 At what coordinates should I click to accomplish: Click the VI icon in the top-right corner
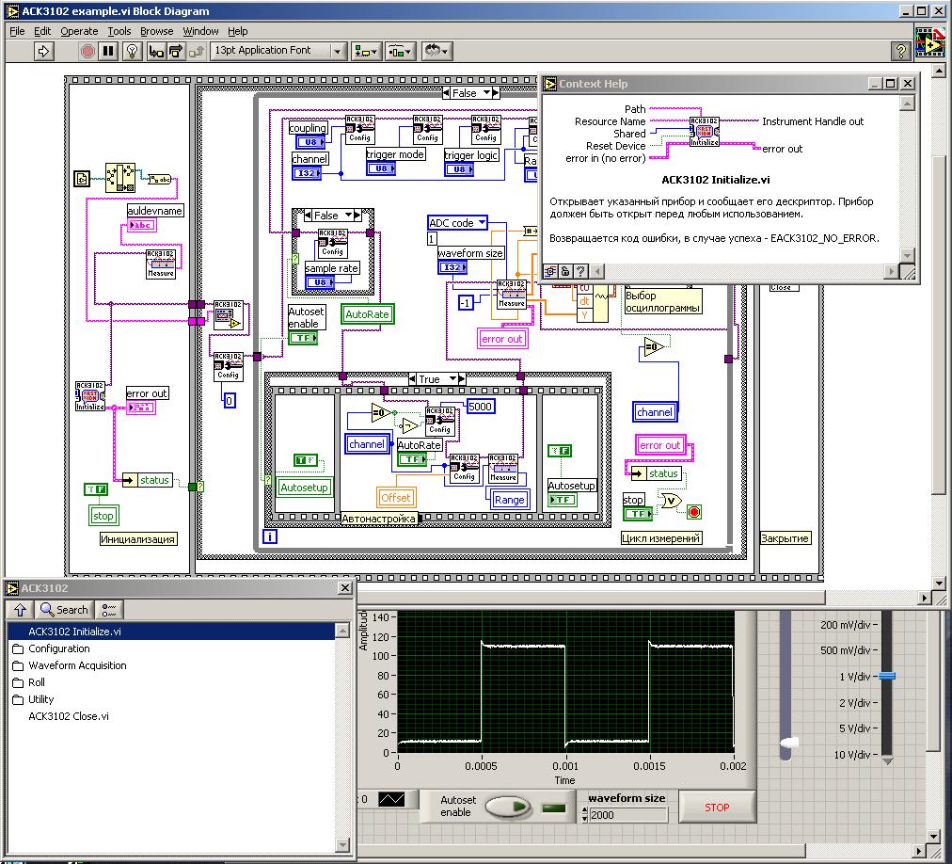[929, 41]
